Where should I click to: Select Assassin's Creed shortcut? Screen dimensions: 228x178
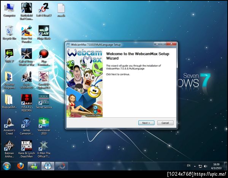[x=9, y=126]
